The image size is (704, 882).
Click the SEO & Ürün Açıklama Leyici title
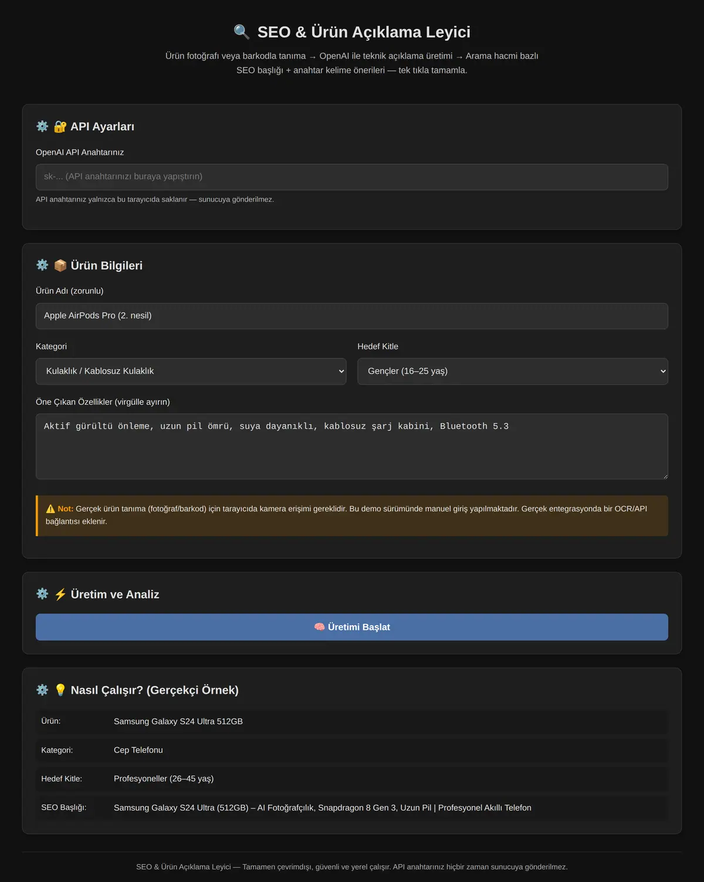(364, 32)
